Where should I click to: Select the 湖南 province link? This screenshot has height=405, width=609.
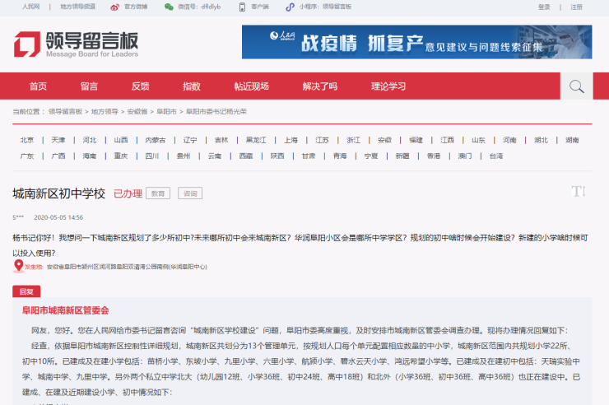572,140
